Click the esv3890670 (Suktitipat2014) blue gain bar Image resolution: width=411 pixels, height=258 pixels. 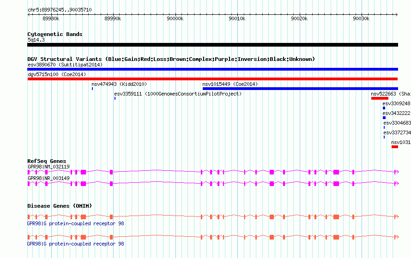(x=212, y=69)
